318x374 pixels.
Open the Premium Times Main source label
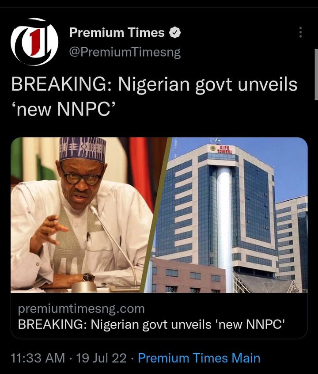tap(199, 358)
